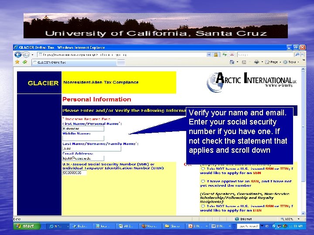Click the green Refresh arrows icon
This screenshot has width=314, height=235.
[x=225, y=54]
